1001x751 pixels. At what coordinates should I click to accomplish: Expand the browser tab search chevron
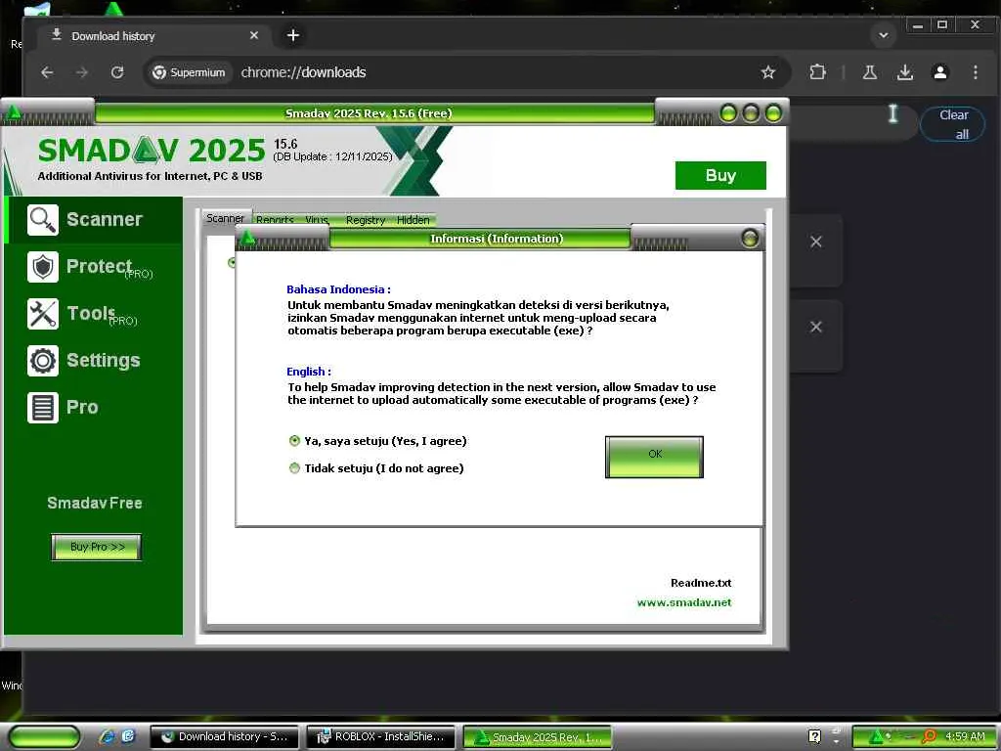[x=884, y=35]
